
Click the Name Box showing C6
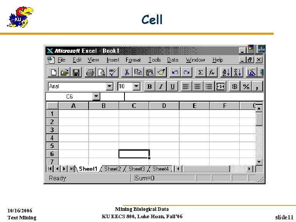(69, 96)
